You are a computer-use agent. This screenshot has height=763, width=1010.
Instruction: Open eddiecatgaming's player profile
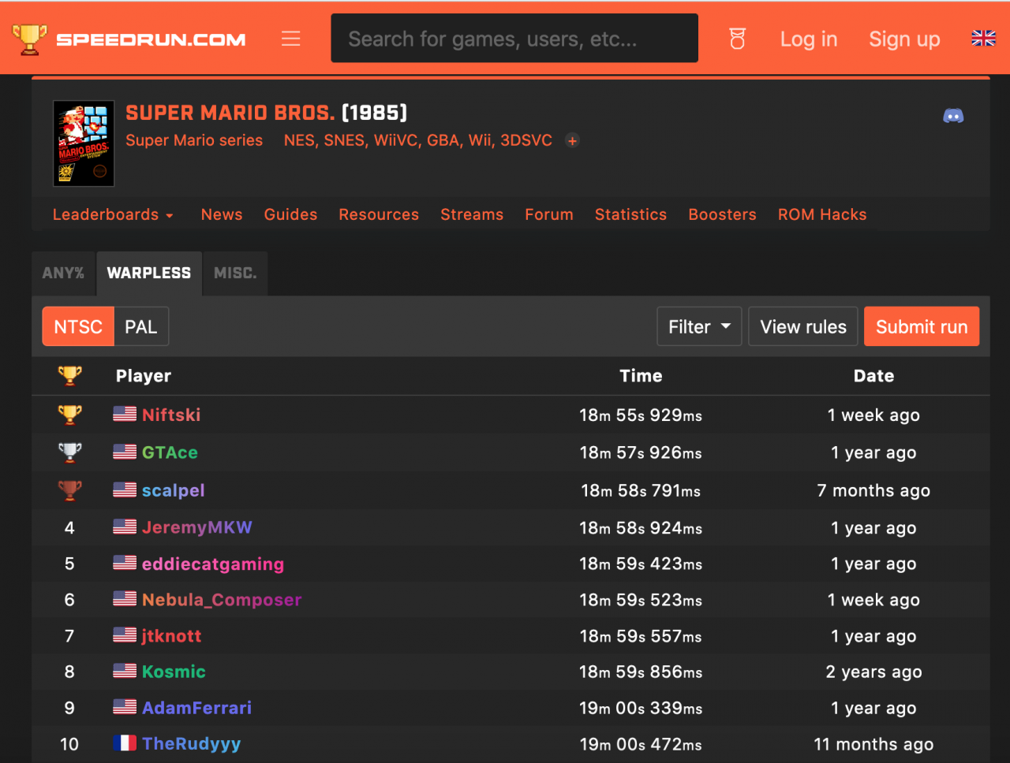click(213, 564)
